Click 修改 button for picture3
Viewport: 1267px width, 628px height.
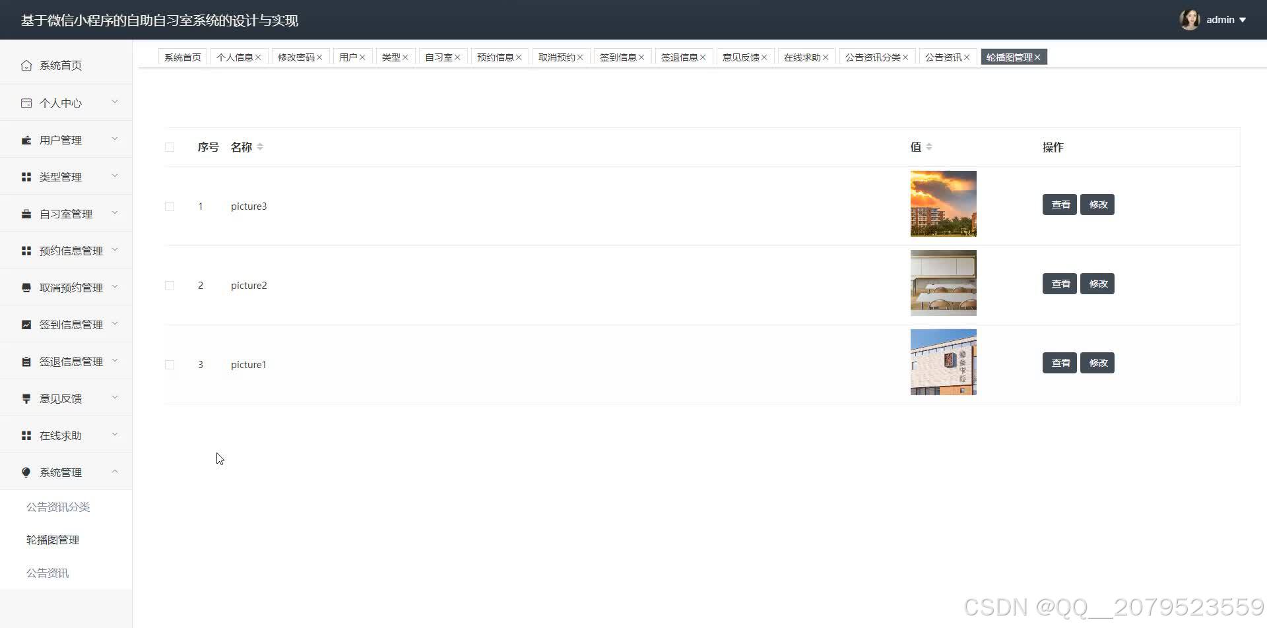pyautogui.click(x=1097, y=204)
